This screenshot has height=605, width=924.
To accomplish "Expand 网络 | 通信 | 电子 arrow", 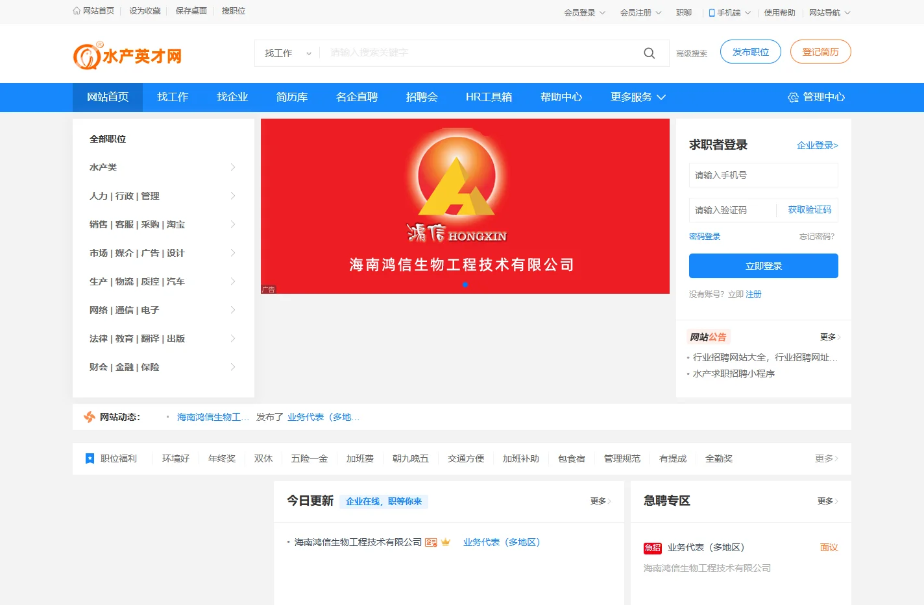I will 233,310.
